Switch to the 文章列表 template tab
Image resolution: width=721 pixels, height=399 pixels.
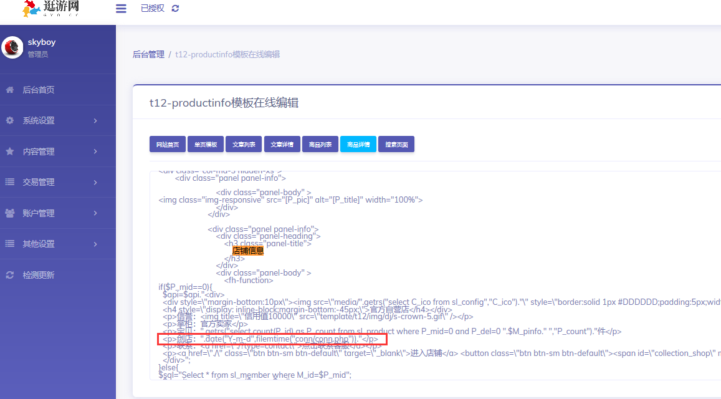point(244,144)
